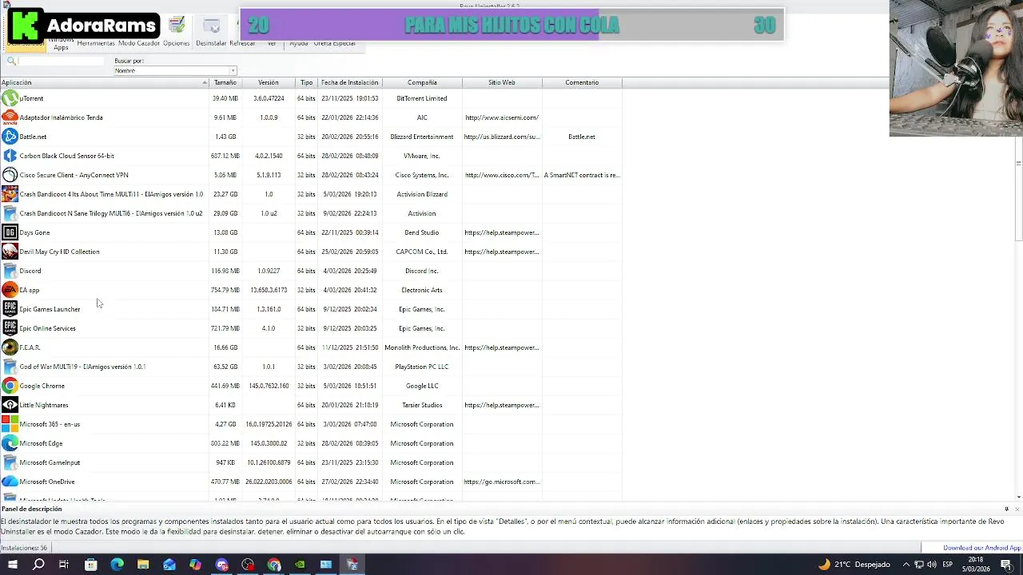Click the search magnifier icon
1023x575 pixels.
point(11,61)
